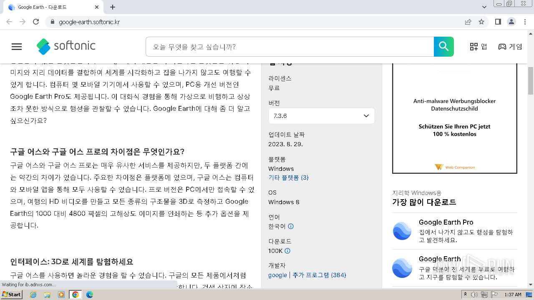Viewport: 534px width, 300px height.
Task: Open the 게임 (games) section
Action: pyautogui.click(x=510, y=47)
